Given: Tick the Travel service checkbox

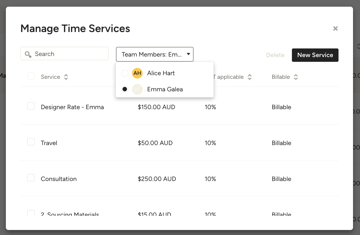Looking at the screenshot, I should (31, 142).
